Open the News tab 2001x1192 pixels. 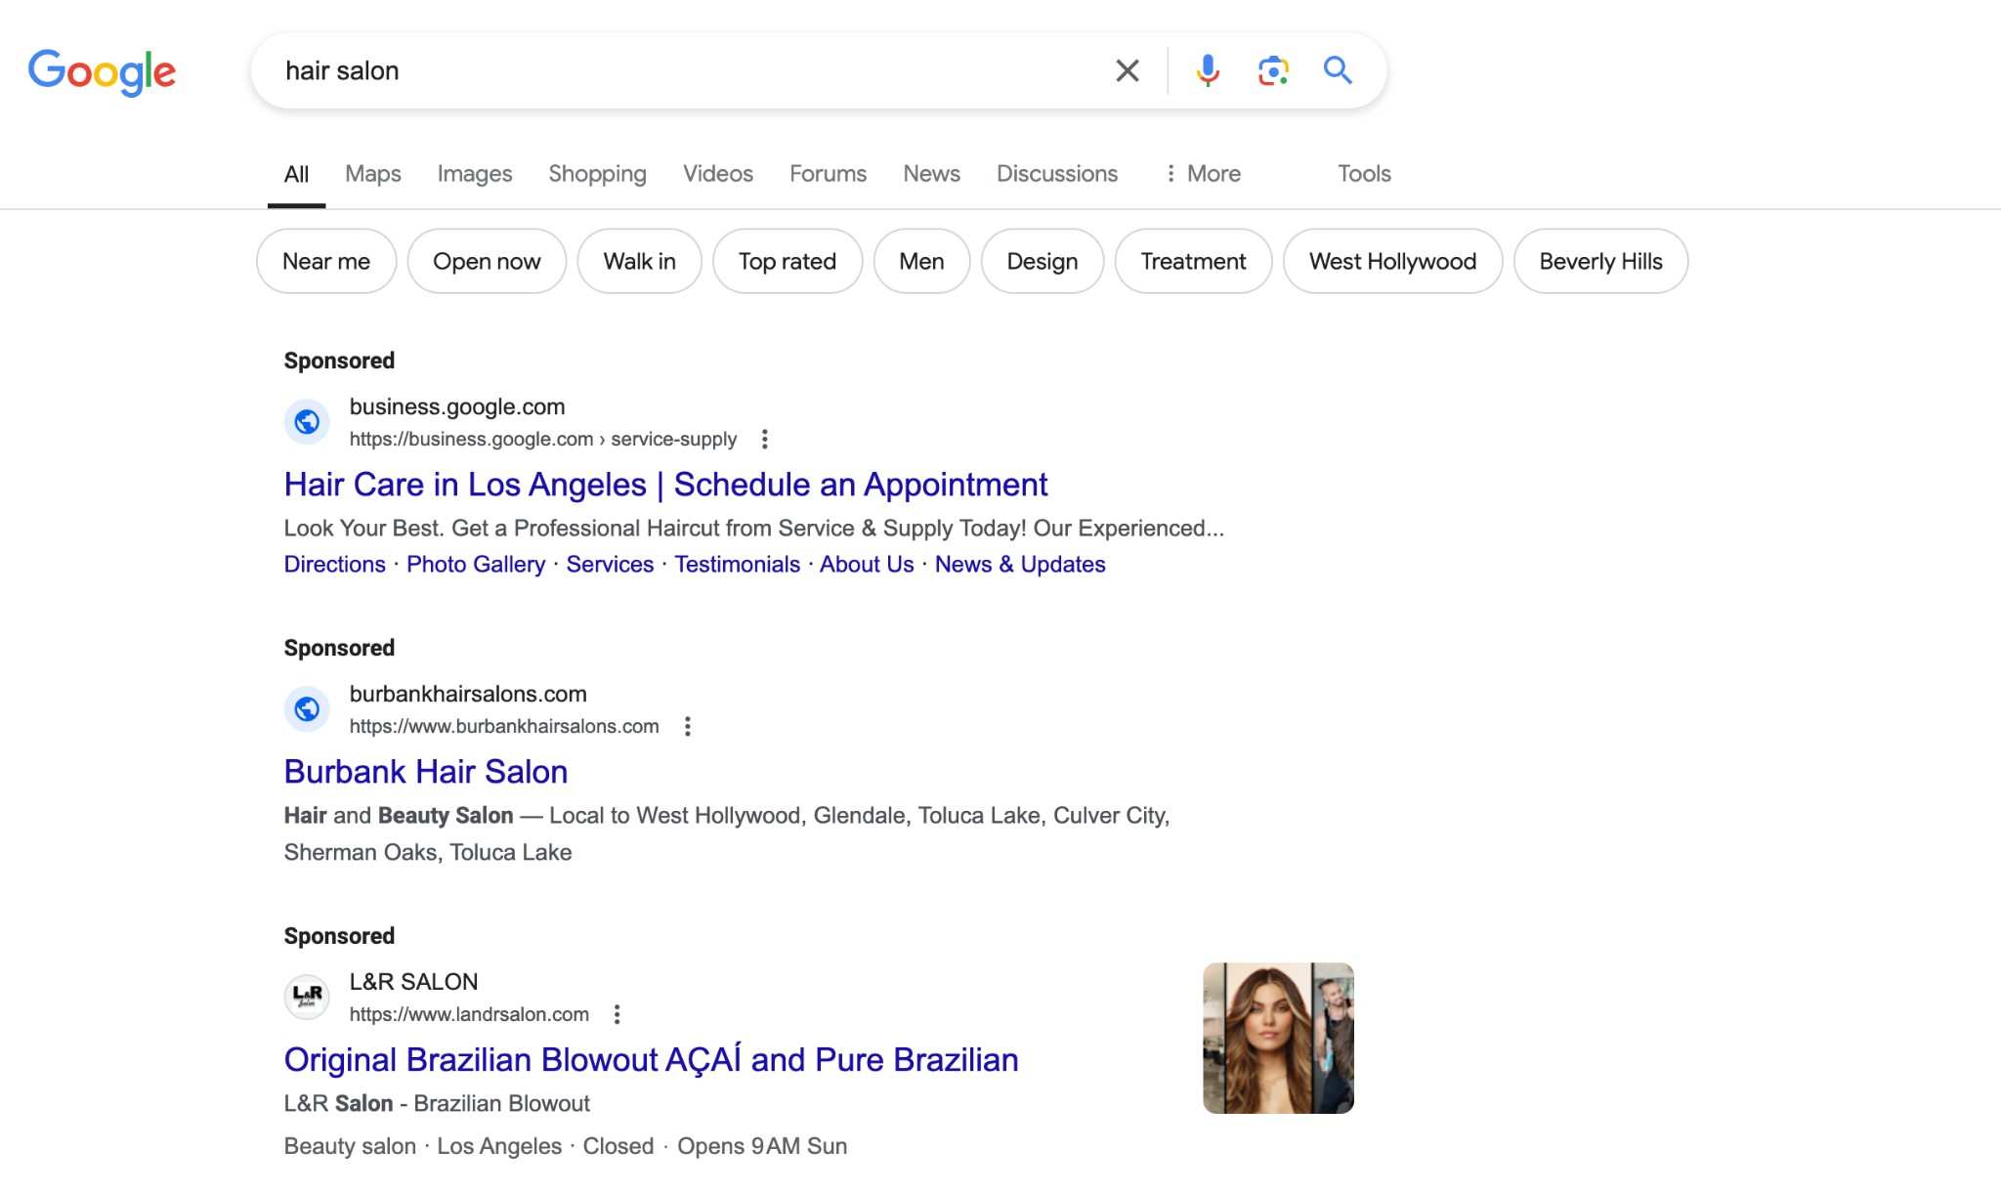point(931,174)
